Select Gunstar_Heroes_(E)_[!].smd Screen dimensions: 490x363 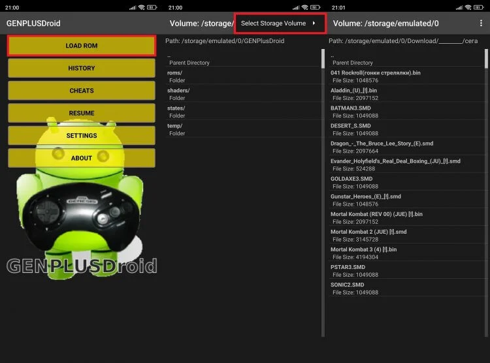(x=406, y=200)
